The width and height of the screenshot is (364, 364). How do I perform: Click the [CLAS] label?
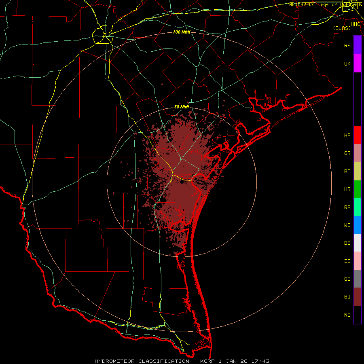point(342,28)
